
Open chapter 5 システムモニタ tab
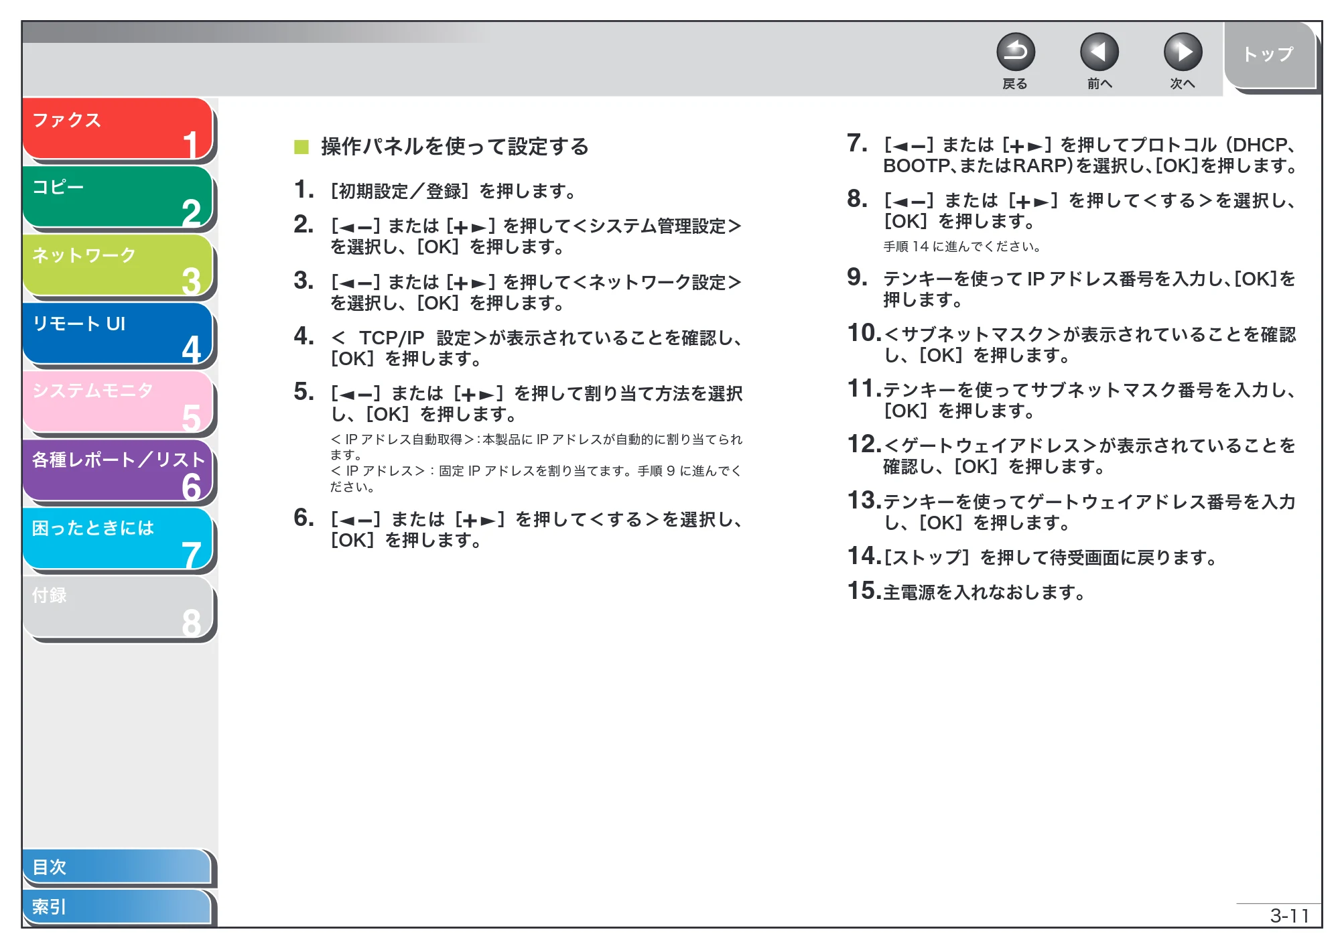118,402
